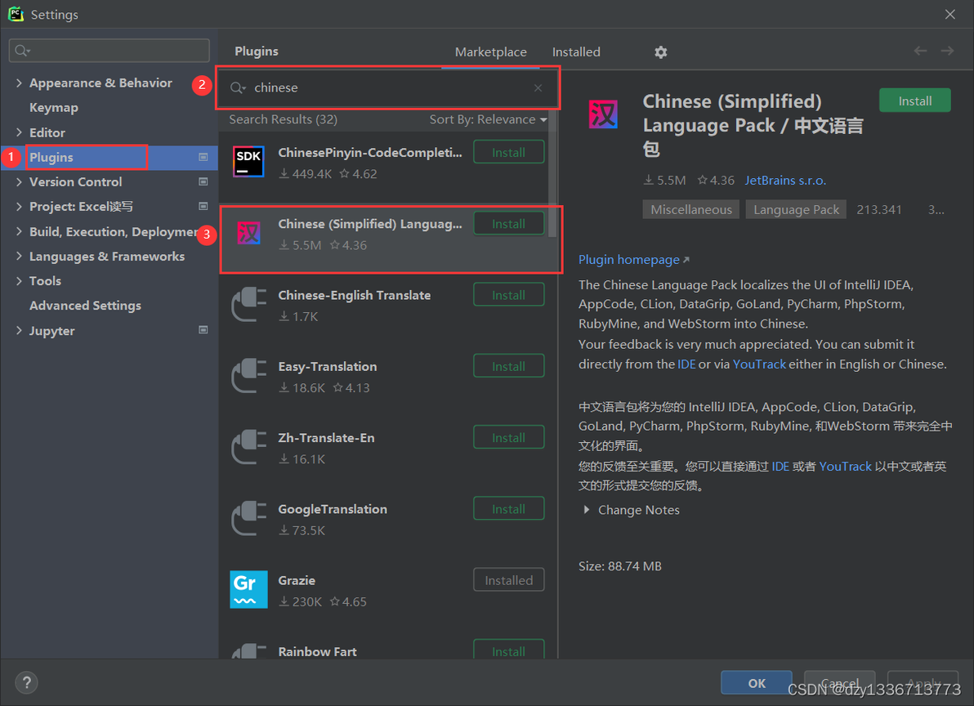Close the Settings dialog
This screenshot has width=974, height=706.
(949, 14)
